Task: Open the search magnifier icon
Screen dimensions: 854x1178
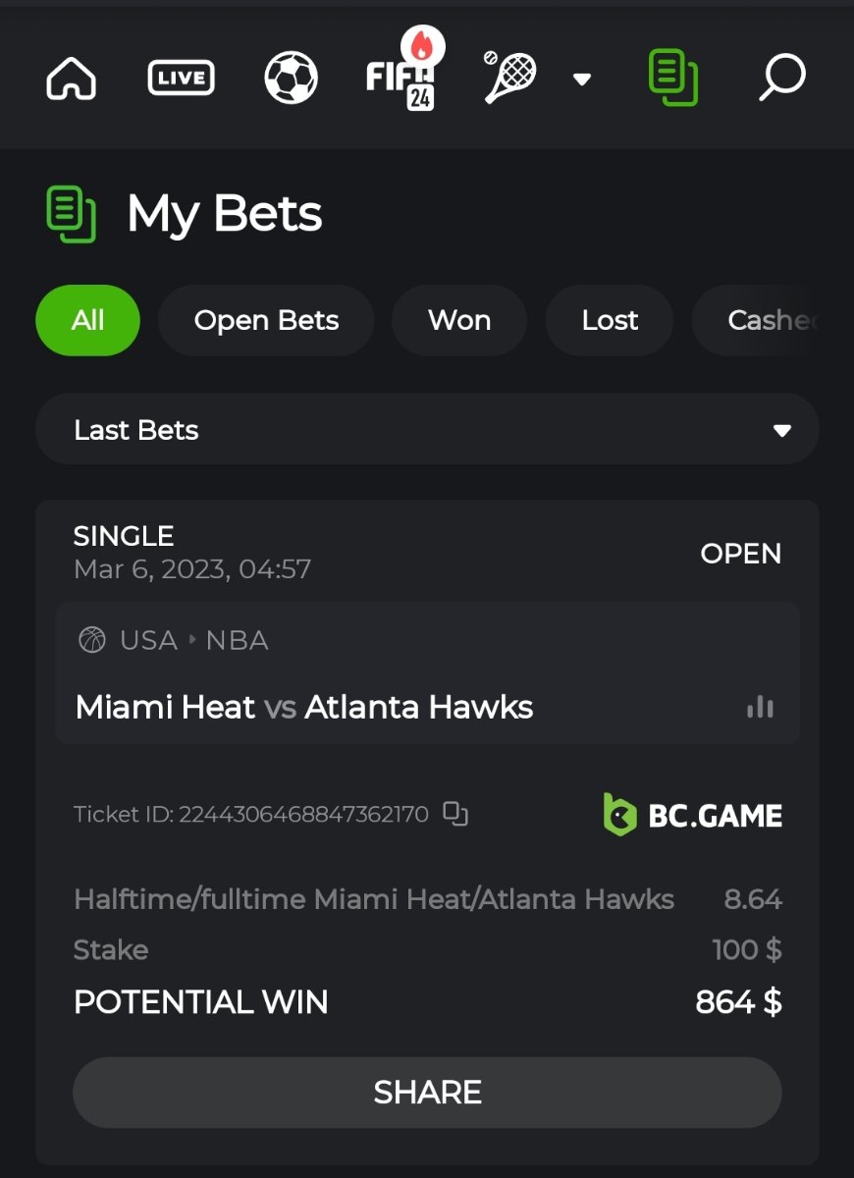Action: click(782, 78)
